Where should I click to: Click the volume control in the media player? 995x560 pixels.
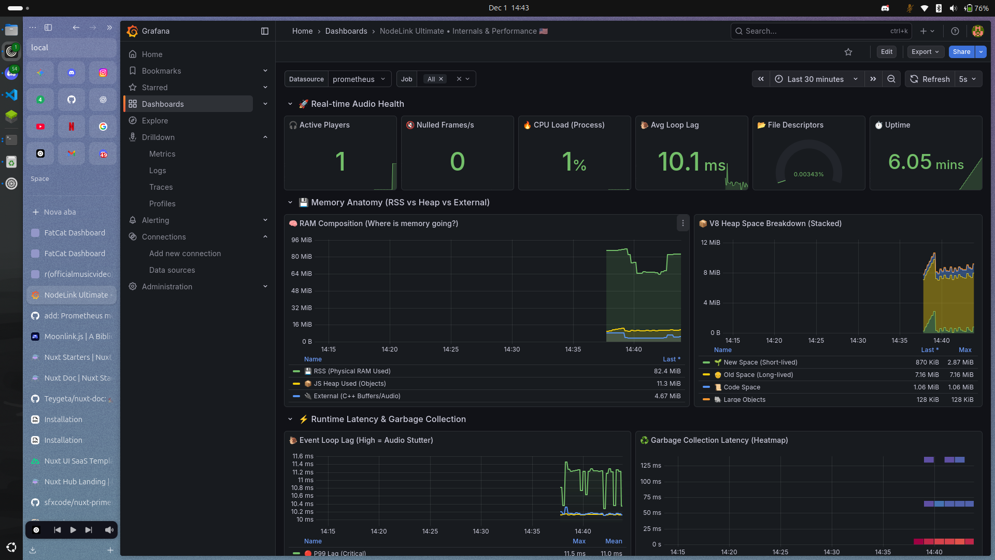click(109, 529)
